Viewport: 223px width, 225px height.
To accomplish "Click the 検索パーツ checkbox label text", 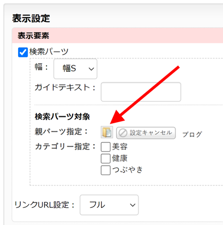I will click(49, 52).
